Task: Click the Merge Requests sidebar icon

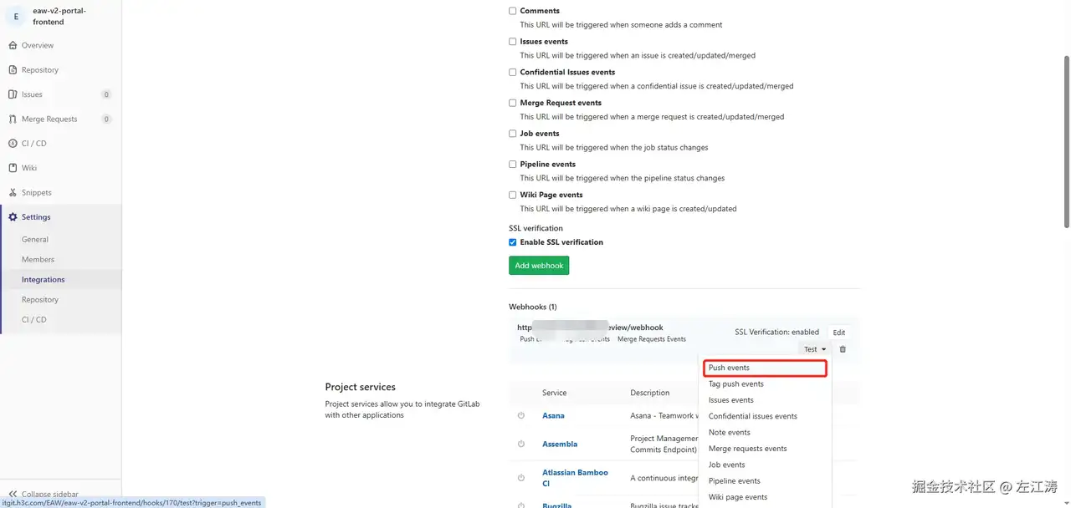Action: coord(13,119)
